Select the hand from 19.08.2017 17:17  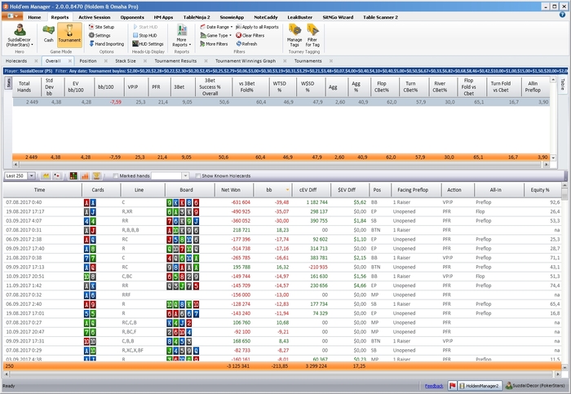coord(282,211)
